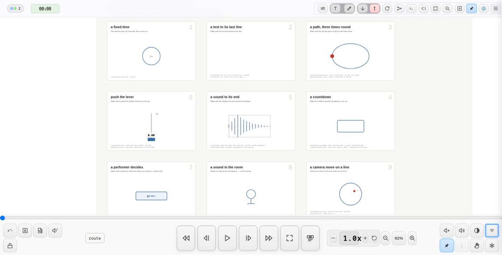This screenshot has height=255, width=502.
Task: Increase playback speed with plus button
Action: pos(365,238)
